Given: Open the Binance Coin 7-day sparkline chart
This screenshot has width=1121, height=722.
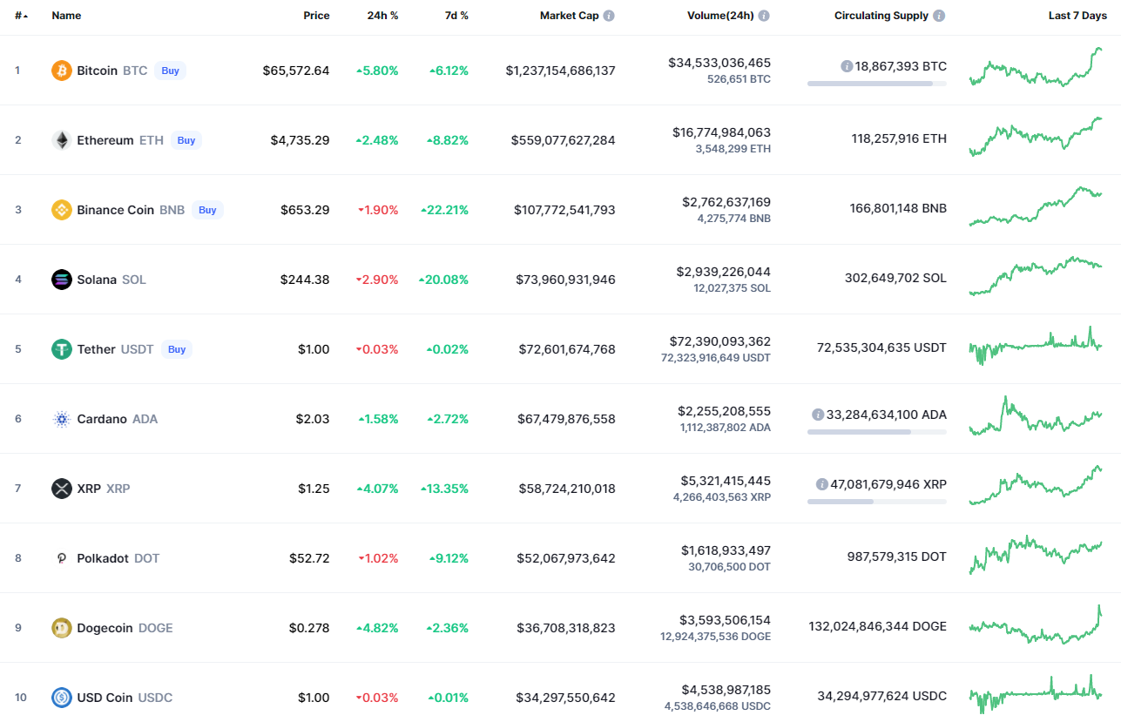Looking at the screenshot, I should tap(1036, 206).
